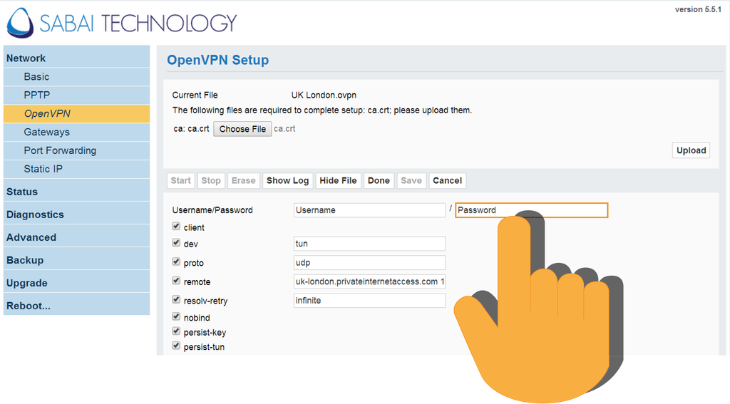Click the Reboot... menu item
Screen dimensions: 730x404
(76, 306)
